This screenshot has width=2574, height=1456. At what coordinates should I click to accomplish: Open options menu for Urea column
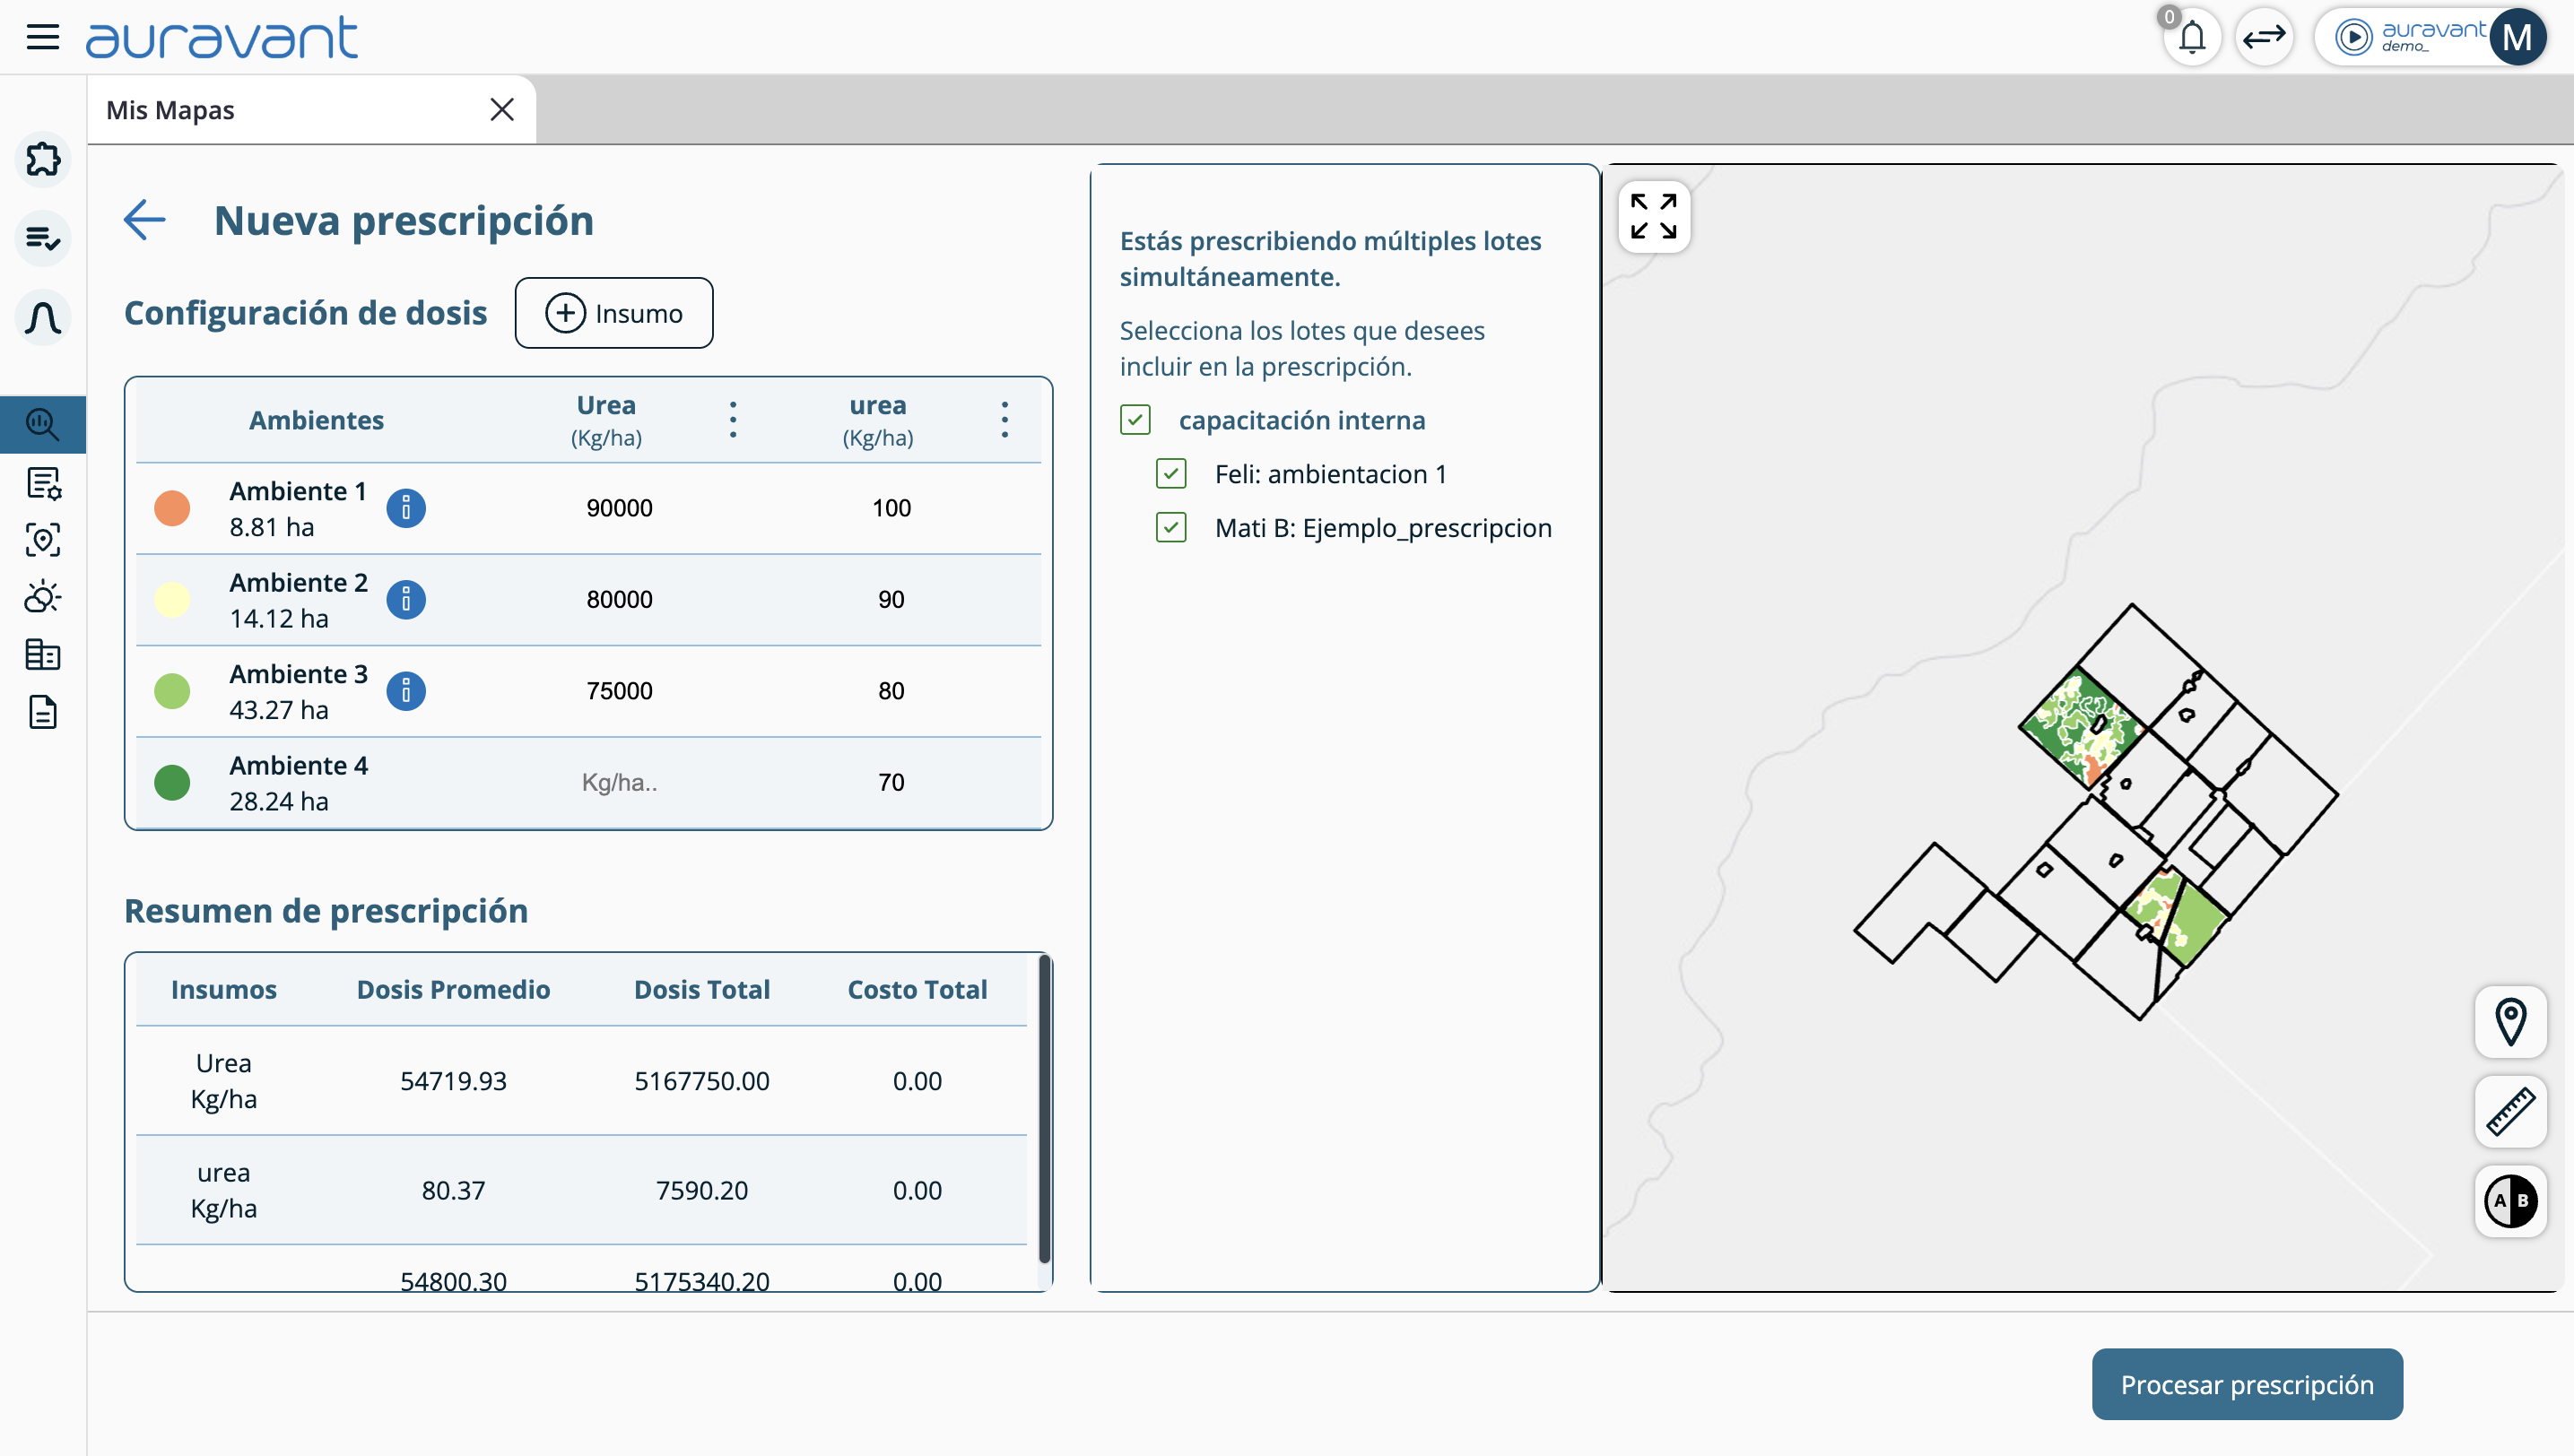(x=734, y=420)
